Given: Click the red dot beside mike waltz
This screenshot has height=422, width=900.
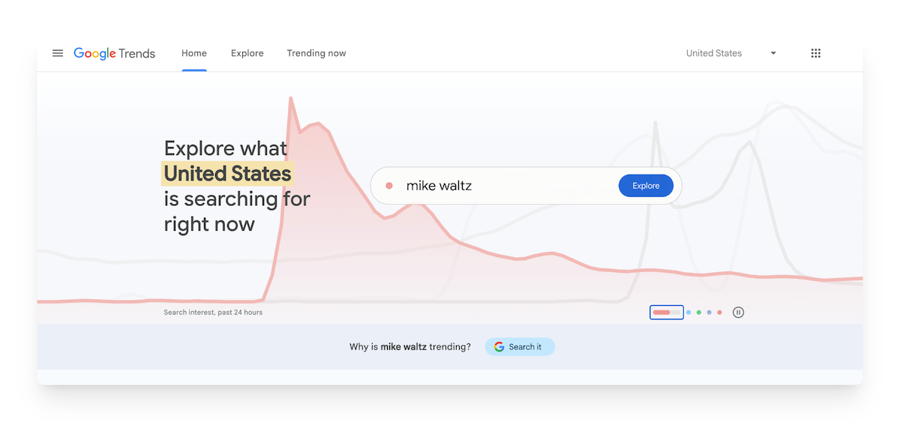Looking at the screenshot, I should point(389,186).
